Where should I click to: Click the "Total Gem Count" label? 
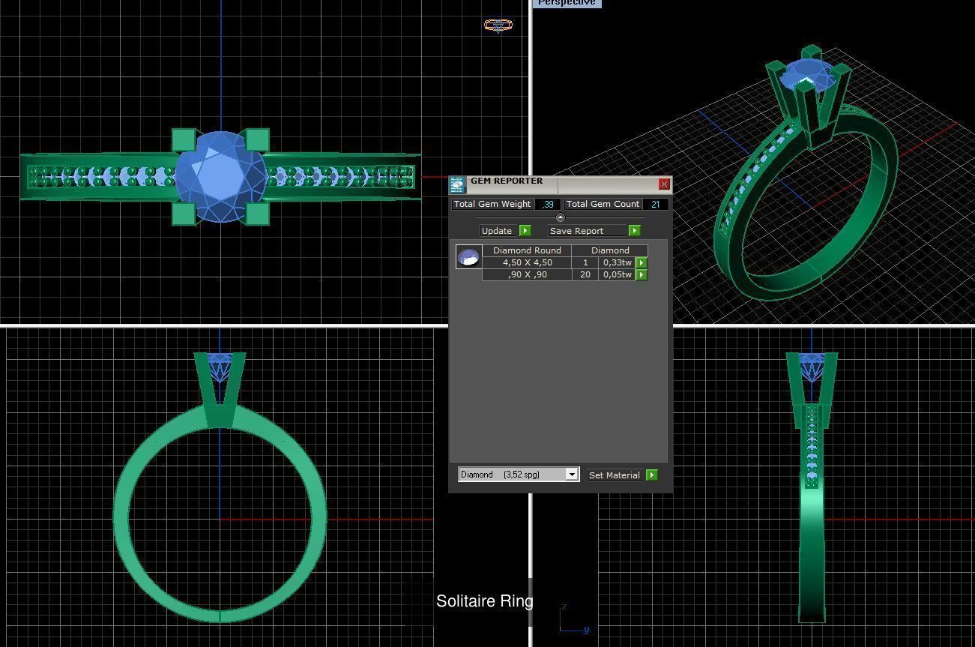(603, 204)
